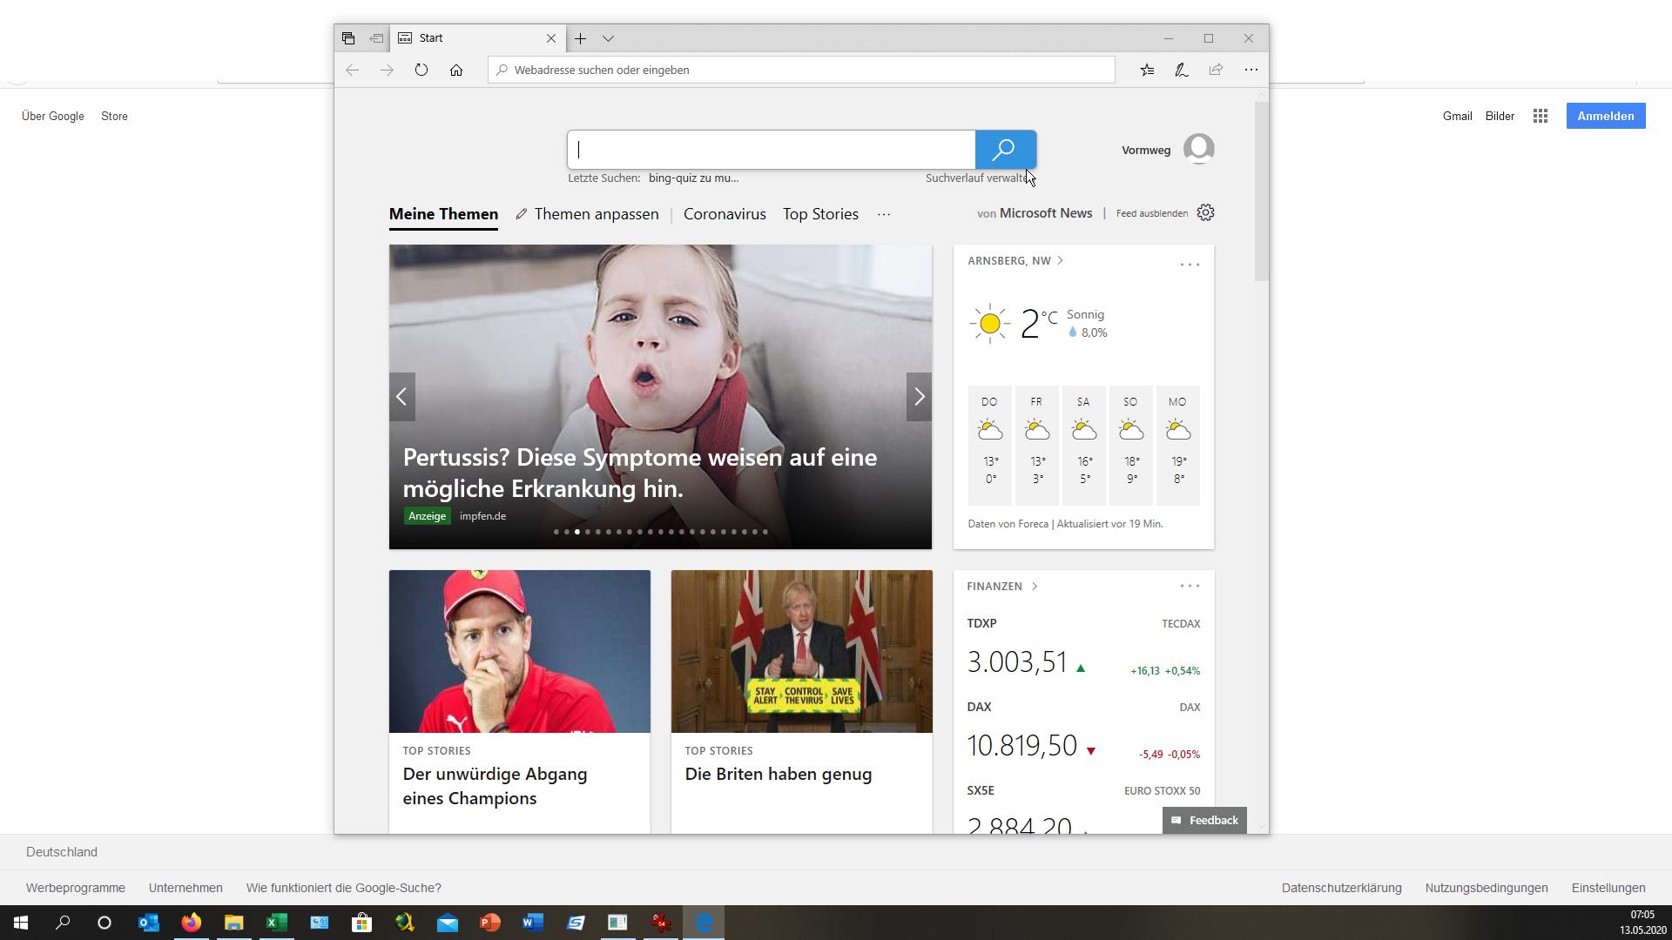Switch to the Coronavirus topic tab
1672x940 pixels.
click(x=725, y=214)
